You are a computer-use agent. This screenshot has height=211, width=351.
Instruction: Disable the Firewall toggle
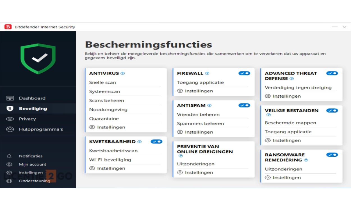pyautogui.click(x=244, y=73)
